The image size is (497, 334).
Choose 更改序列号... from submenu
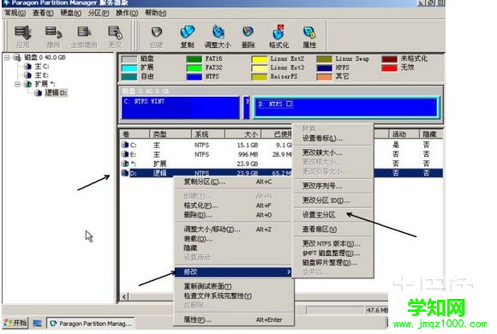point(332,186)
